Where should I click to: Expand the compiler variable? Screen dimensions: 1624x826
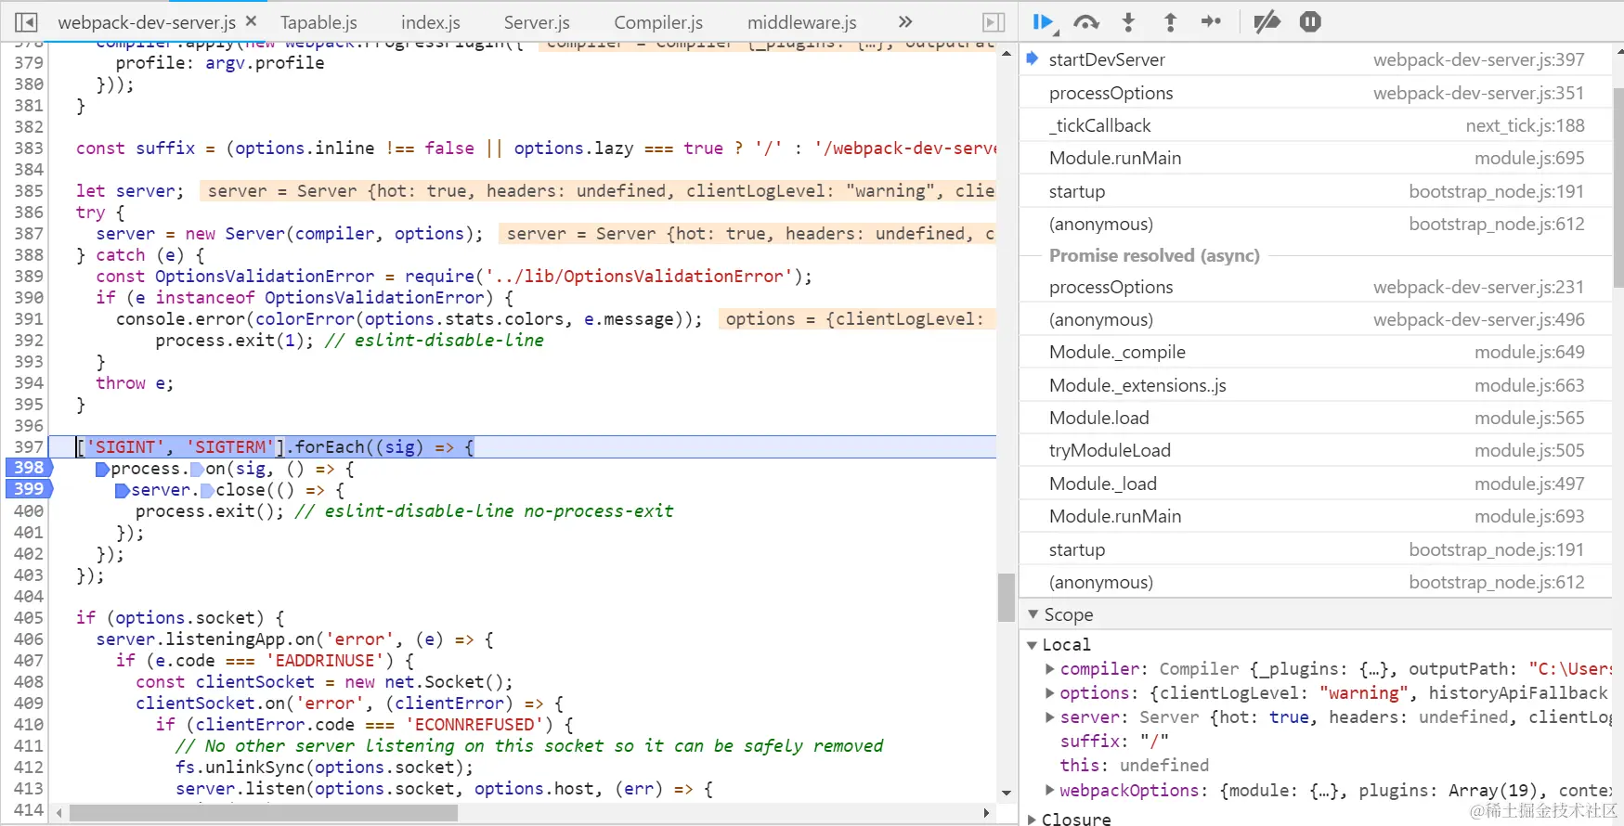pyautogui.click(x=1049, y=669)
